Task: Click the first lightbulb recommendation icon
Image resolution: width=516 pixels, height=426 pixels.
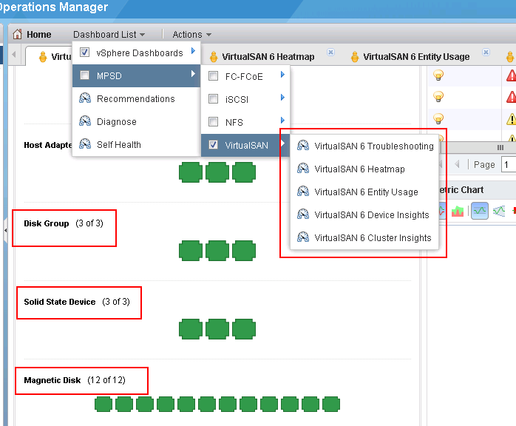Action: coord(438,75)
